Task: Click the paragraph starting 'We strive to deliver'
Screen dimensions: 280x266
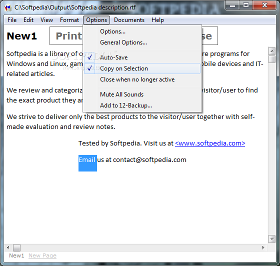Action: [130, 122]
